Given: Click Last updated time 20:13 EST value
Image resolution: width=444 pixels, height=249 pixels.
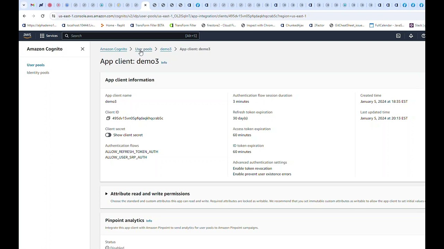Looking at the screenshot, I should point(384,118).
